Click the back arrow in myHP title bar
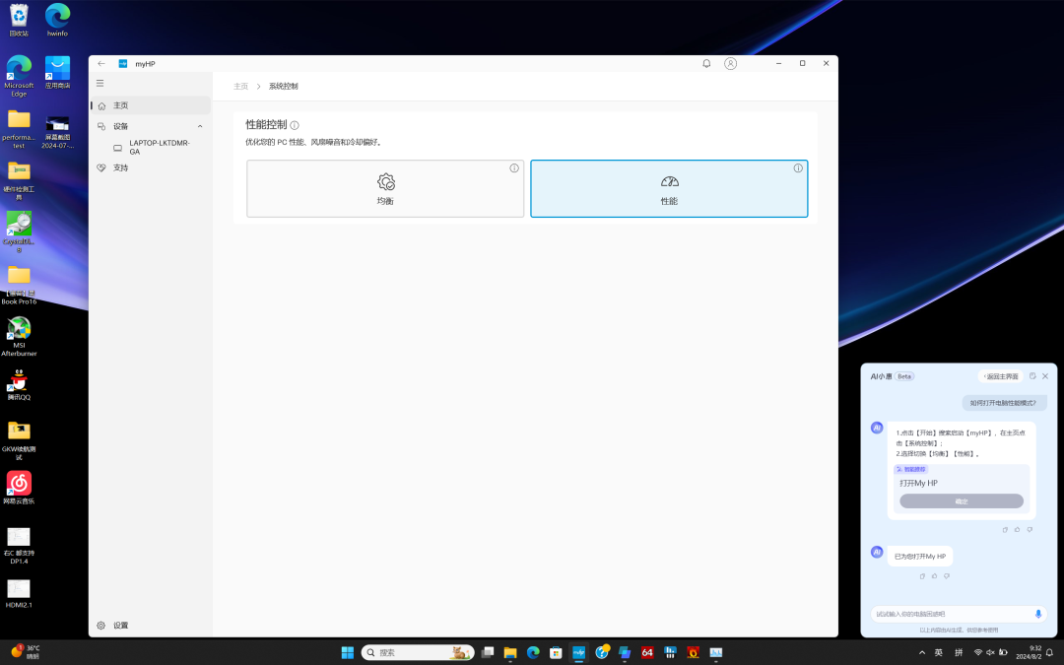1064x665 pixels. point(101,63)
